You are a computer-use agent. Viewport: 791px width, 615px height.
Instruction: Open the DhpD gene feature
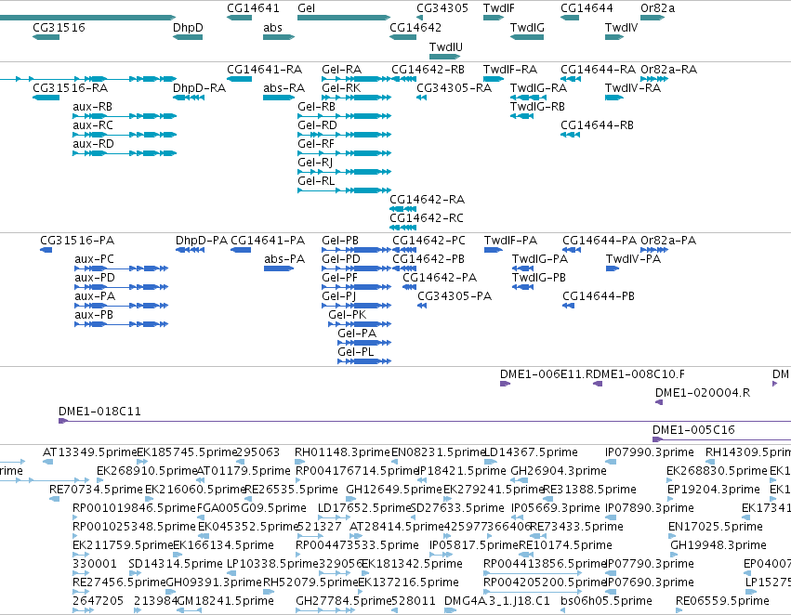coord(188,37)
